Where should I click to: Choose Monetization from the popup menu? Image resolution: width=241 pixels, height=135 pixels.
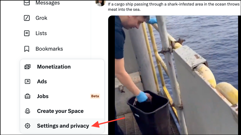point(54,67)
